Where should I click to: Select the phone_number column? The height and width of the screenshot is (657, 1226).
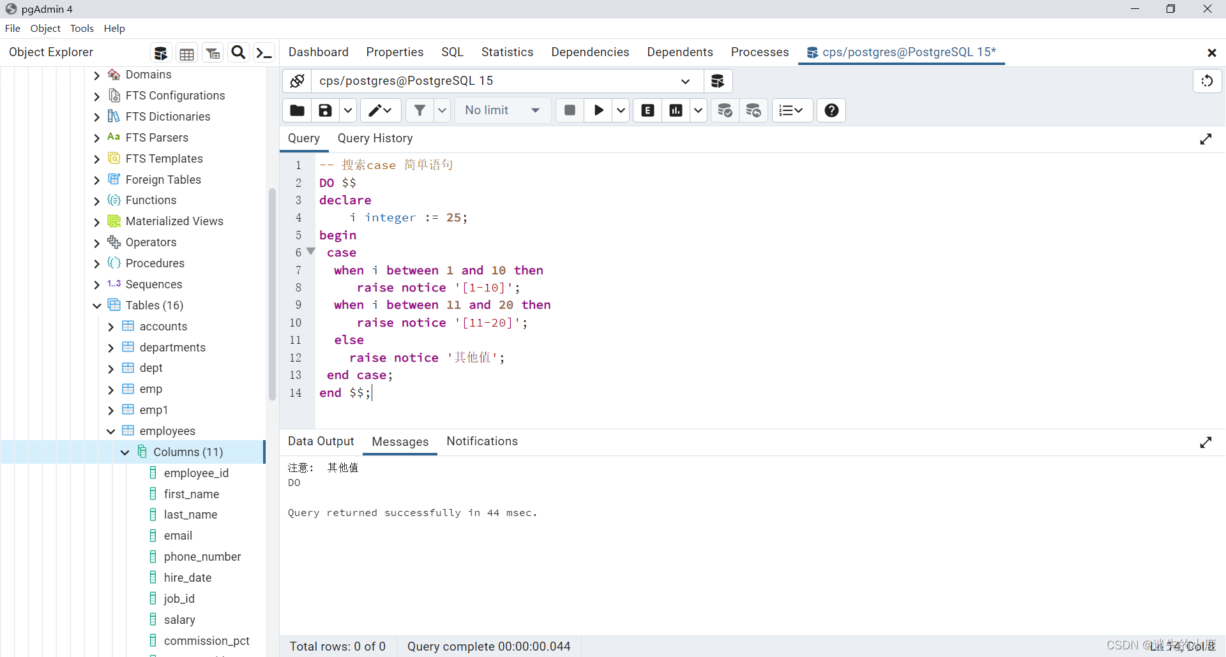pos(202,557)
